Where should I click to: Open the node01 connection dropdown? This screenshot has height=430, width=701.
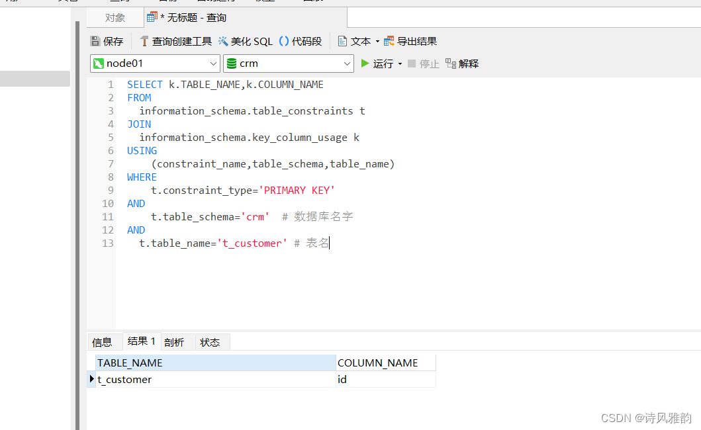tap(155, 64)
